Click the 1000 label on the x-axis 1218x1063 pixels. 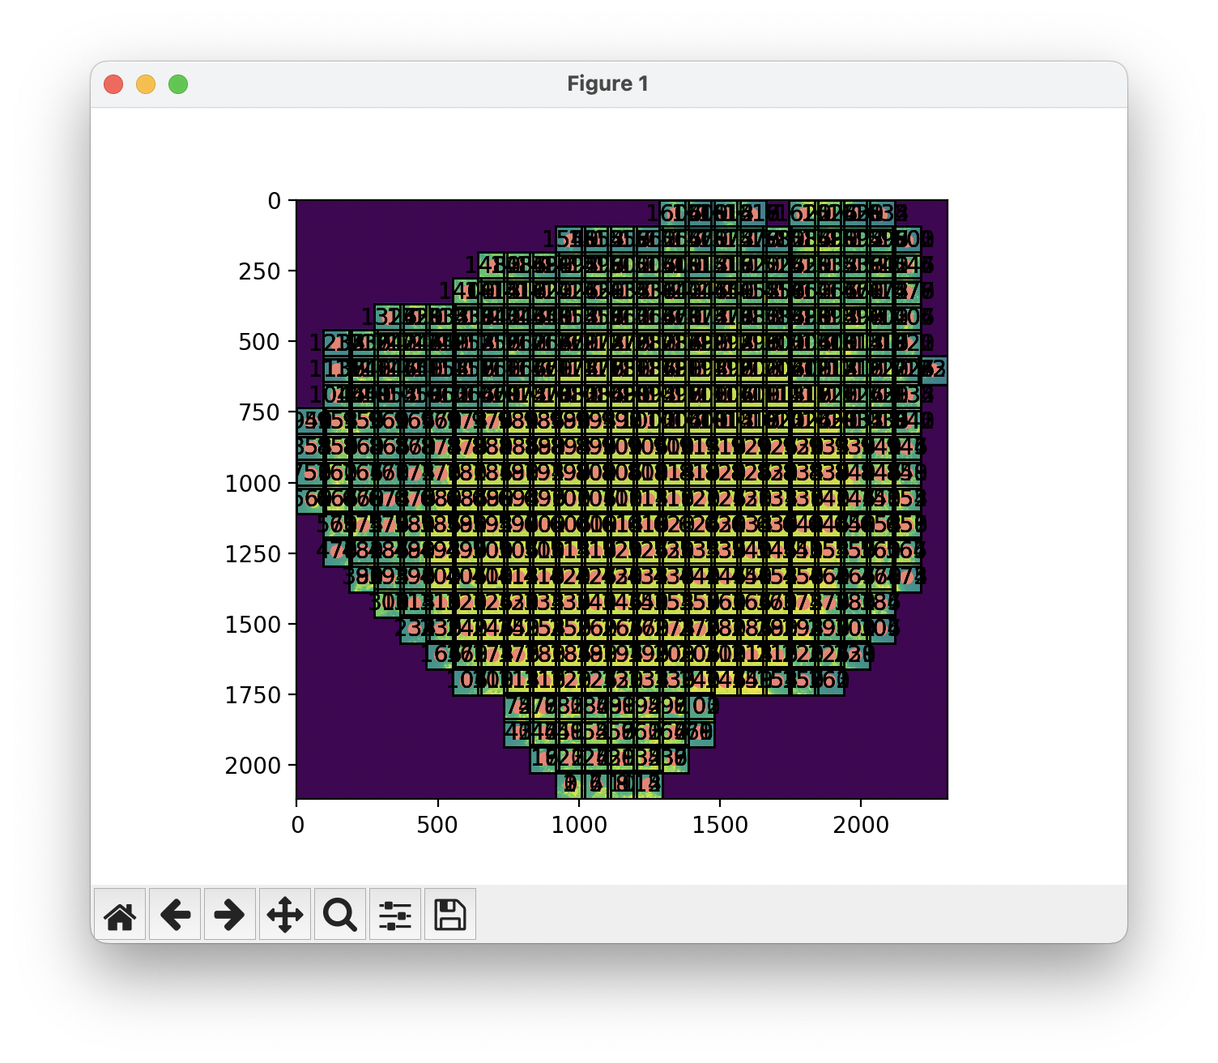point(580,826)
